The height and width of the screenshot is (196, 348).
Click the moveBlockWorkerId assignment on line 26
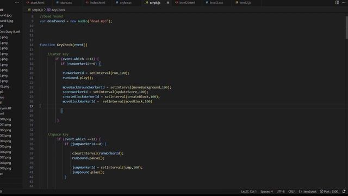coord(107,102)
